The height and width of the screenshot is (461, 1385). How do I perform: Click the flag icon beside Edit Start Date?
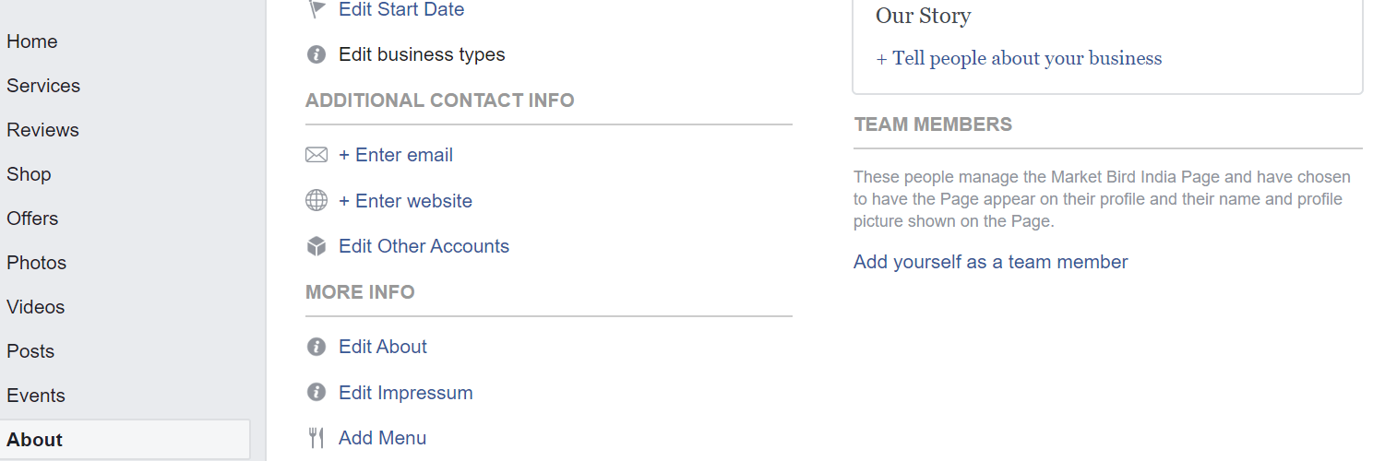316,9
